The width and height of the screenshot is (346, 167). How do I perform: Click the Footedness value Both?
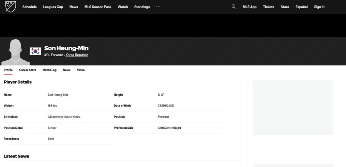[x=51, y=139]
